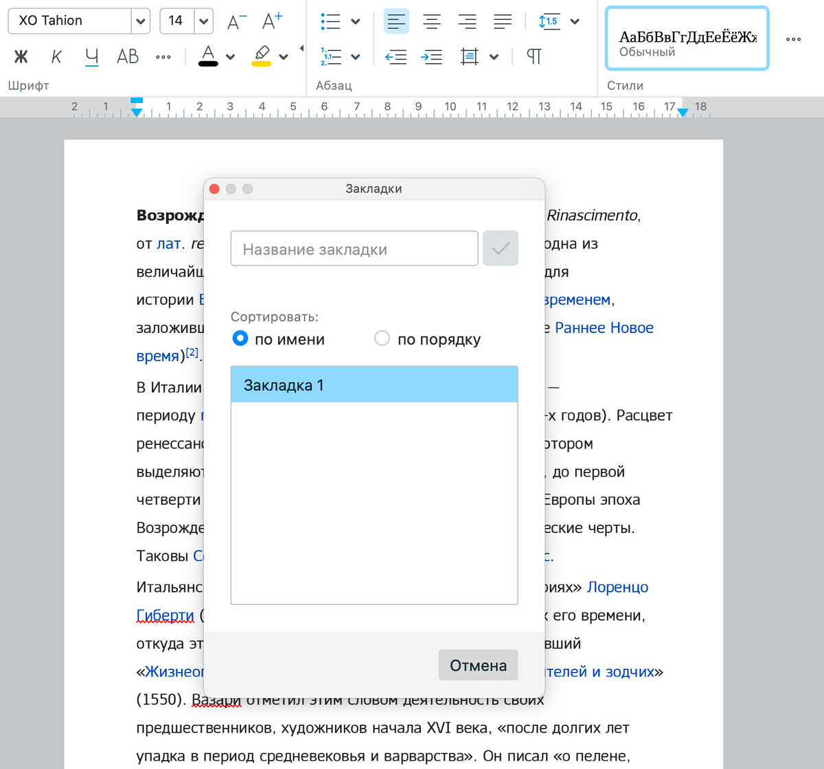Apply the black font color
Screen dimensions: 824x769
208,56
